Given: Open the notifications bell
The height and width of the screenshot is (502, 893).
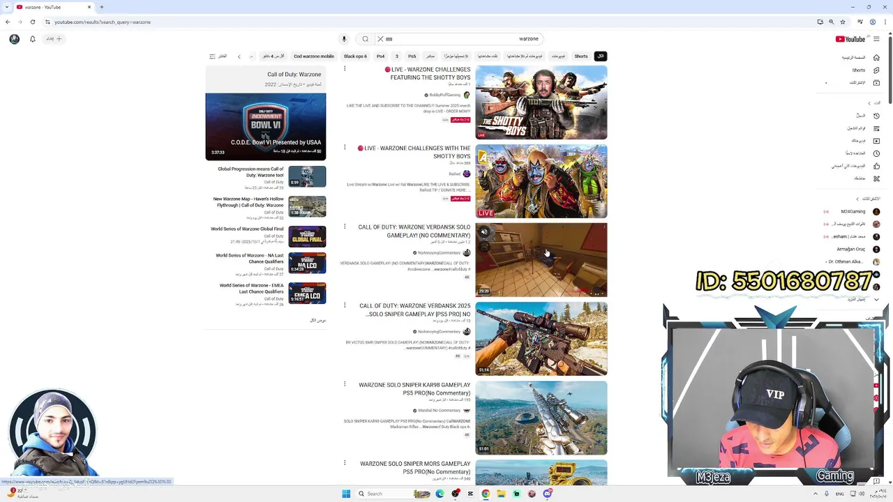Looking at the screenshot, I should [x=32, y=39].
